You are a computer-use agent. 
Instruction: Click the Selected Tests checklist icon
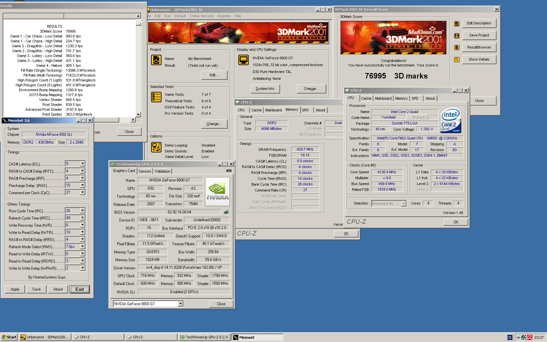point(156,97)
